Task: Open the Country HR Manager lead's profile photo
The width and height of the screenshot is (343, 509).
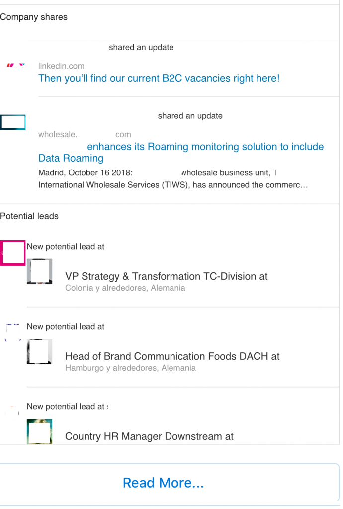Action: [40, 431]
